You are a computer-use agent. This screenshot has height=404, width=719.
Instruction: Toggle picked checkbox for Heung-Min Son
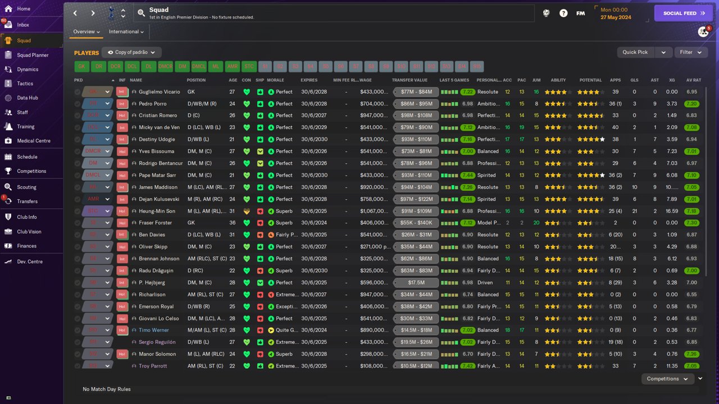pyautogui.click(x=78, y=211)
